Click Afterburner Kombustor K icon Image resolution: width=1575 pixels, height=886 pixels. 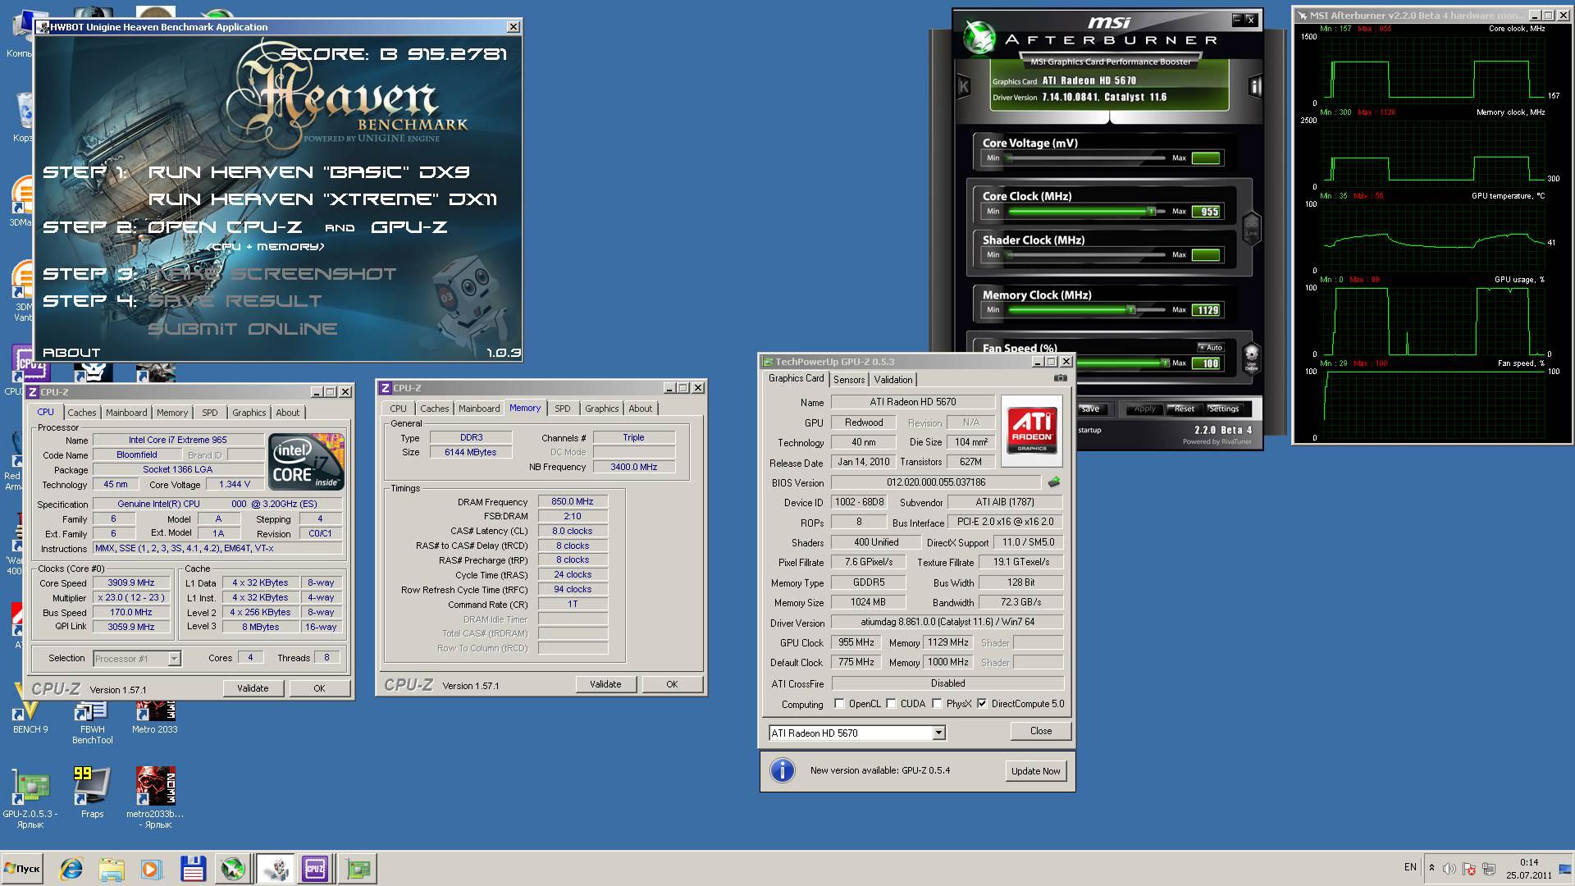click(964, 86)
